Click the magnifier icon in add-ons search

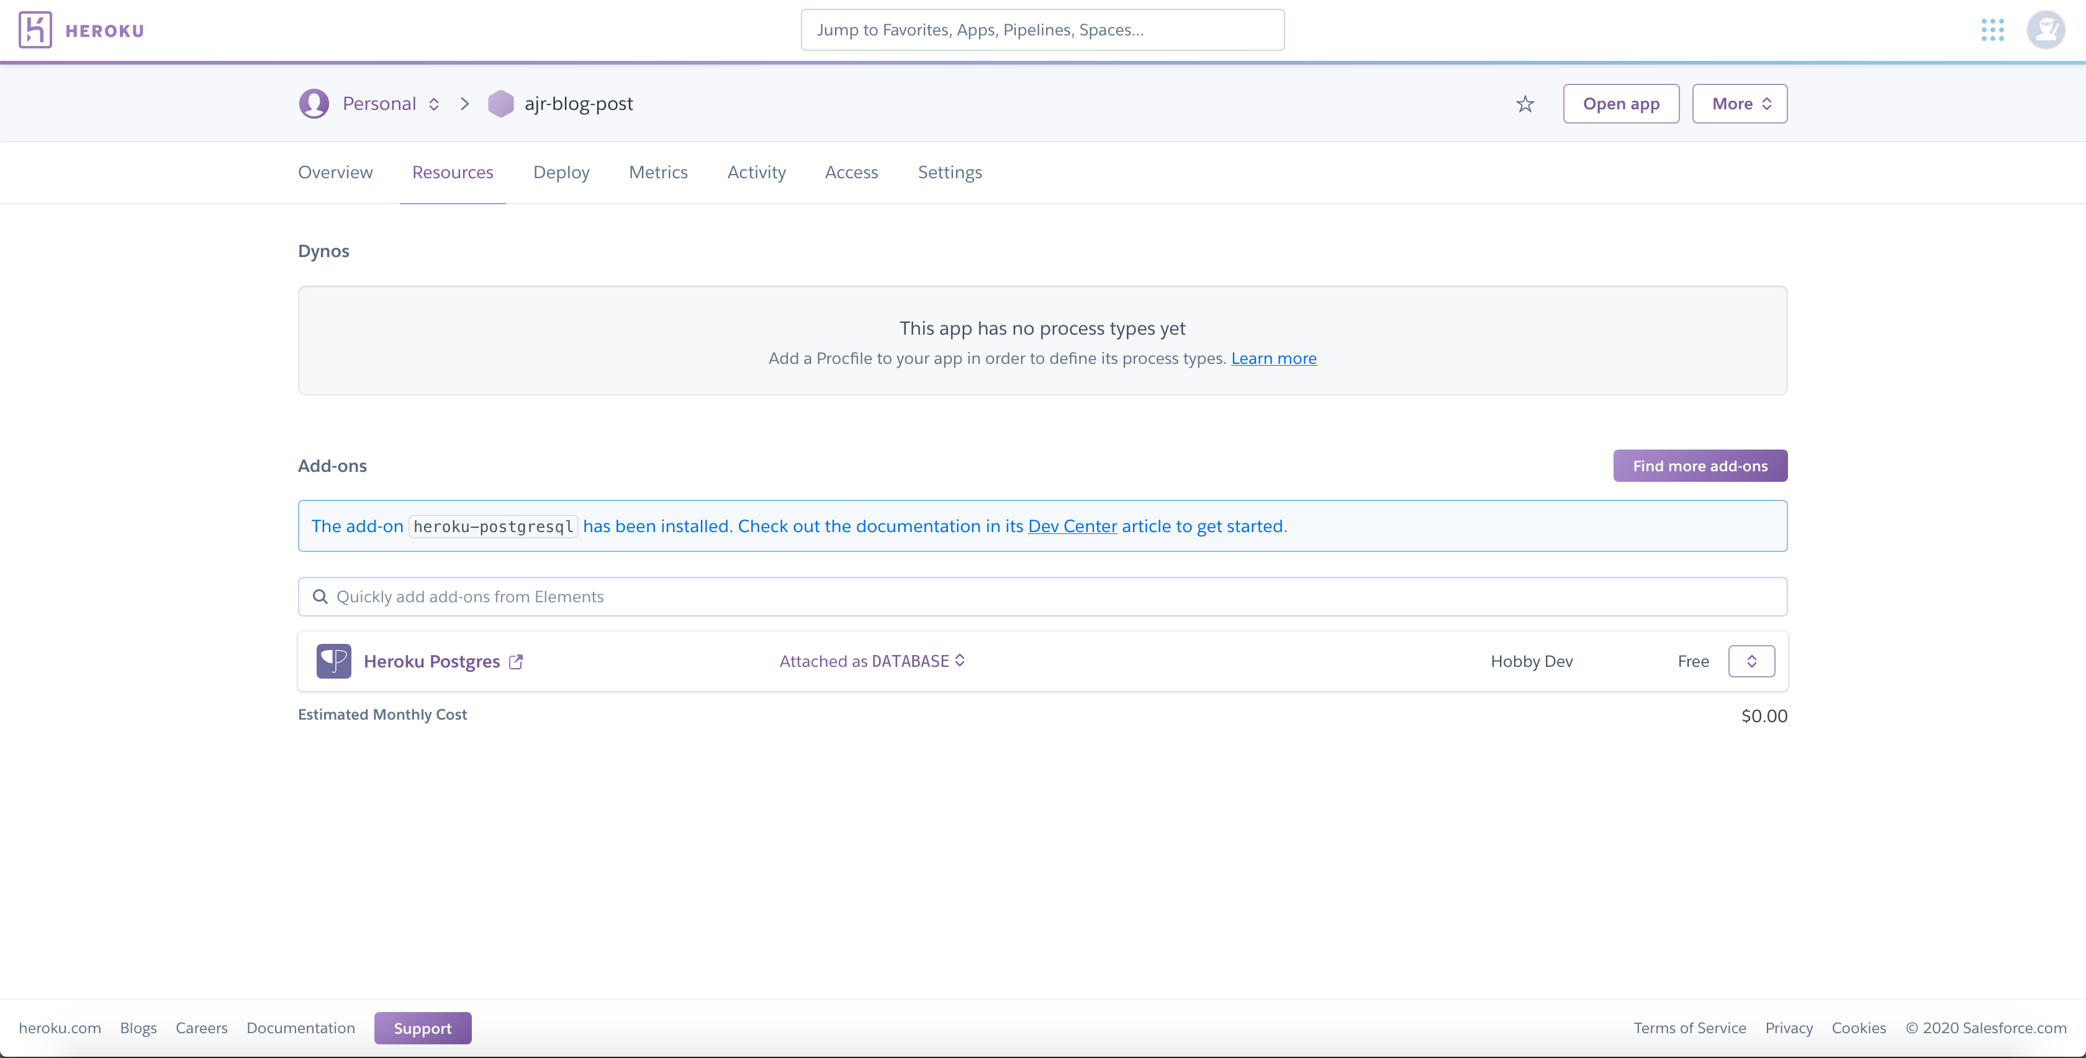pos(321,596)
